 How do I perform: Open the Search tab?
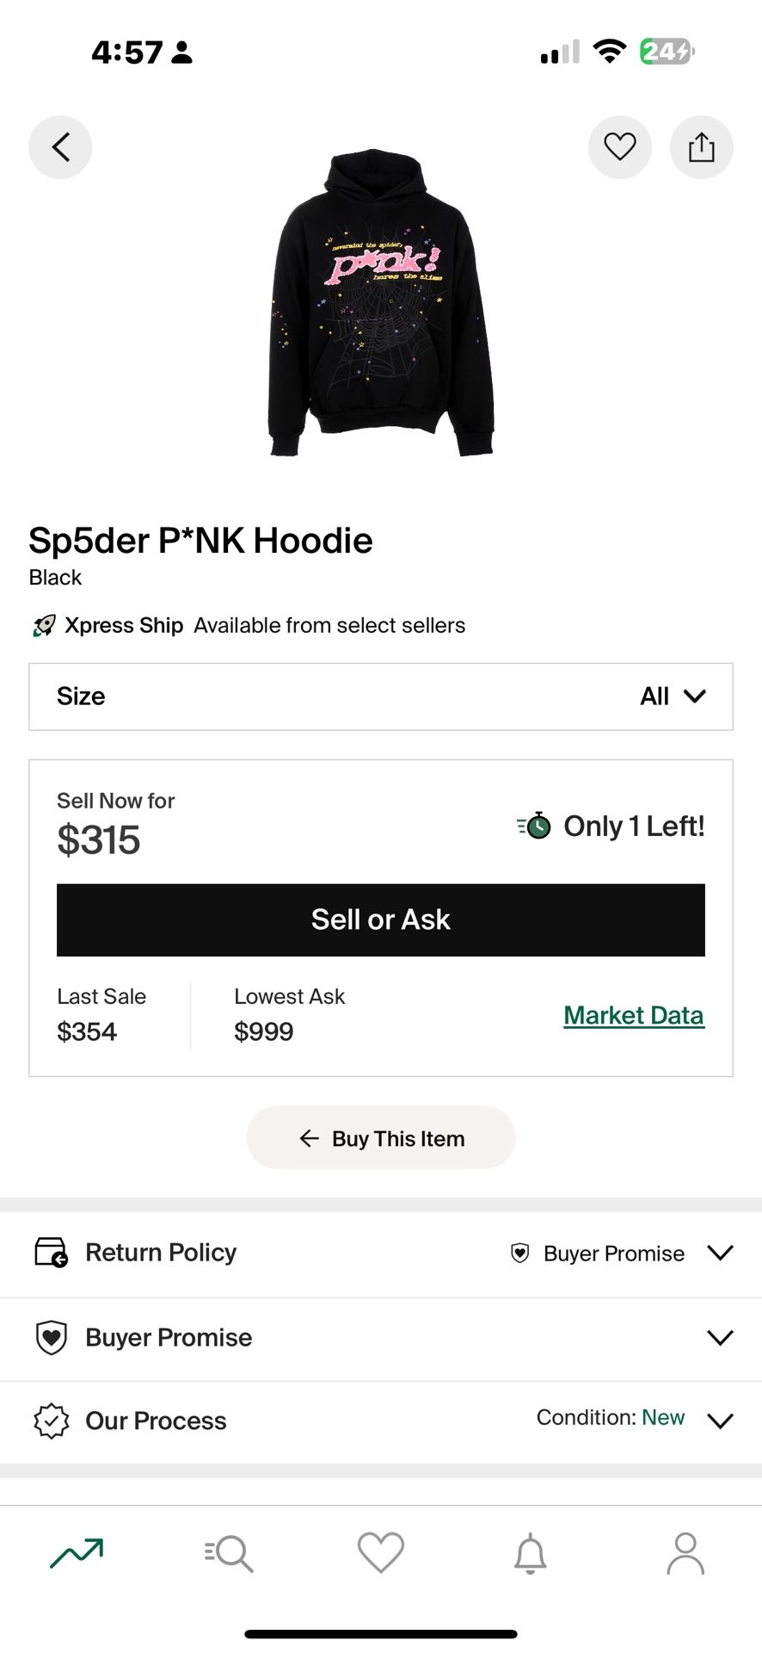[x=229, y=1553]
